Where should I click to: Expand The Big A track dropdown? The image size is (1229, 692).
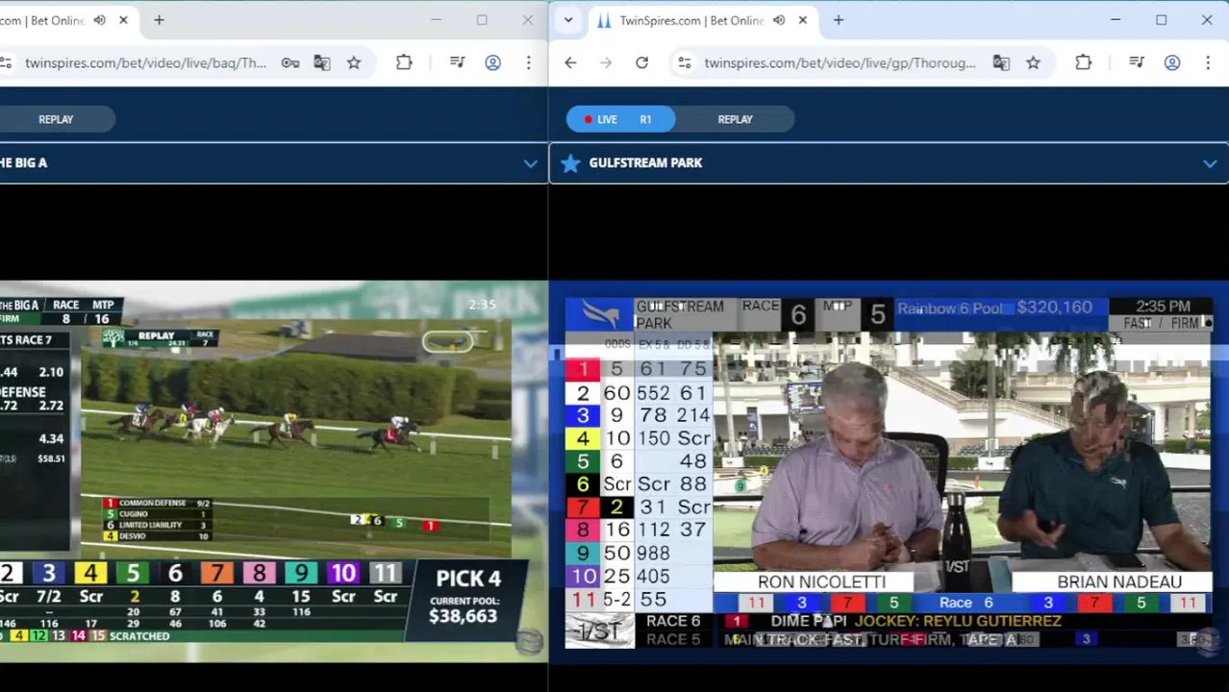[x=530, y=163]
